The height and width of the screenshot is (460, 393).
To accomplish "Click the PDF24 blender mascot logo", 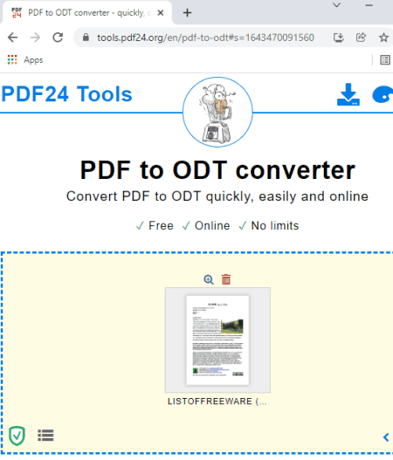I will coord(217,112).
